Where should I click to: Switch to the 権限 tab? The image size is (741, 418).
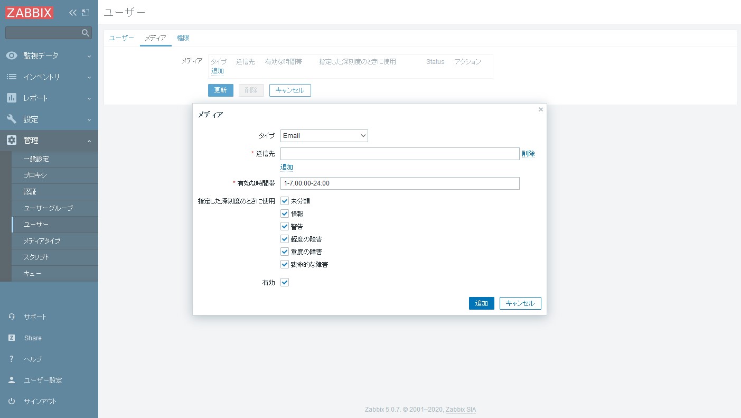(183, 38)
